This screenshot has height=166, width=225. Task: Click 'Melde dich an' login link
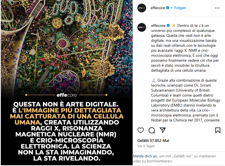pyautogui.click(x=145, y=156)
